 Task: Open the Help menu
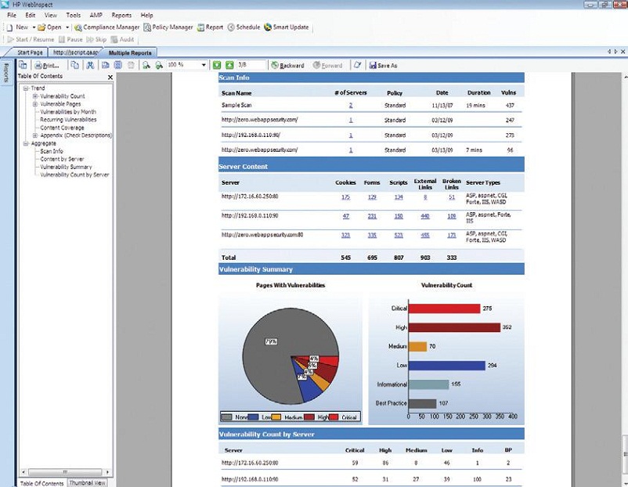[x=146, y=15]
